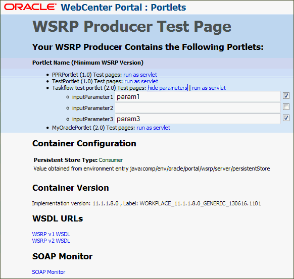This screenshot has height=279, width=294.
Task: Focus the inputParameter1 text field
Action: 198,97
